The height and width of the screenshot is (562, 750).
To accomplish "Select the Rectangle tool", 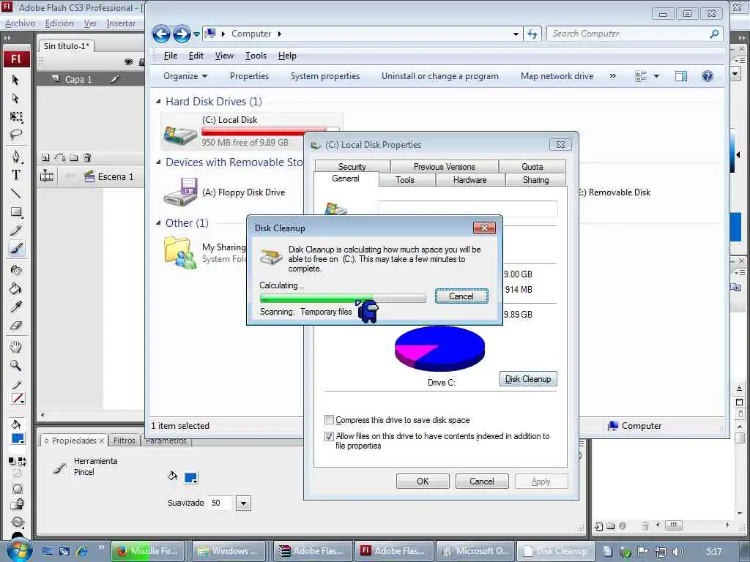I will coord(16,211).
